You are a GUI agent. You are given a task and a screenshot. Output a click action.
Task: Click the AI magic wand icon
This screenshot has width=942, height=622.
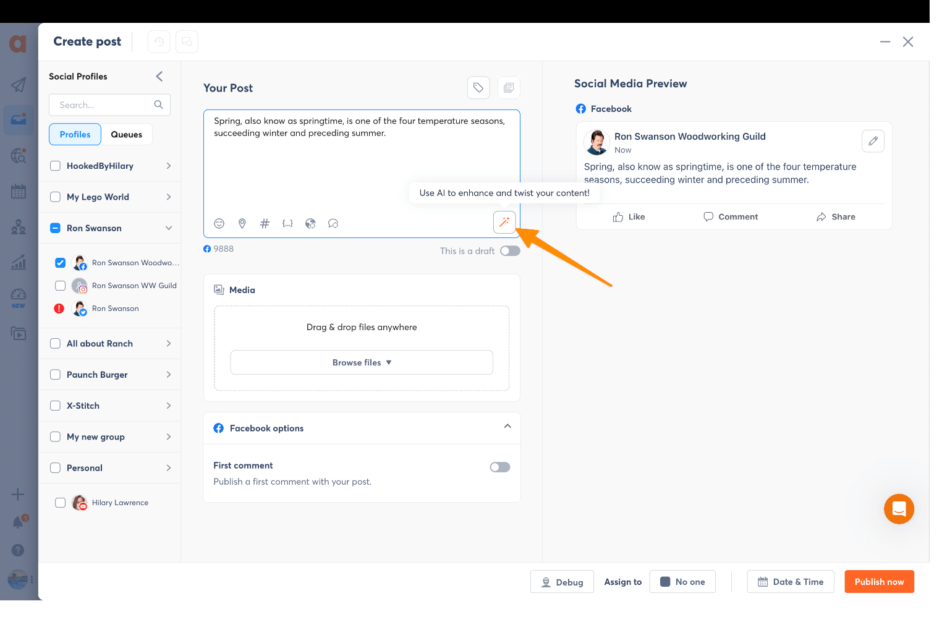[x=504, y=222]
